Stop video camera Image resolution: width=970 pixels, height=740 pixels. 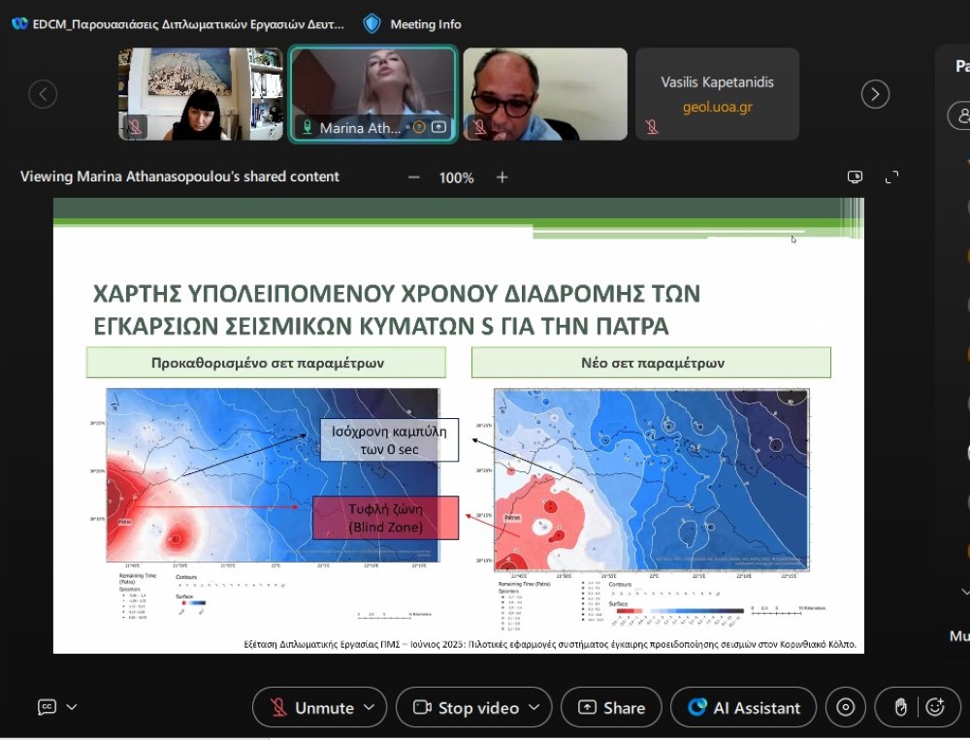(465, 708)
